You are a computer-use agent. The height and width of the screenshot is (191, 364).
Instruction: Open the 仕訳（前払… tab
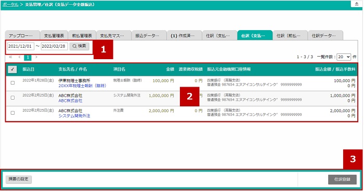click(x=290, y=35)
